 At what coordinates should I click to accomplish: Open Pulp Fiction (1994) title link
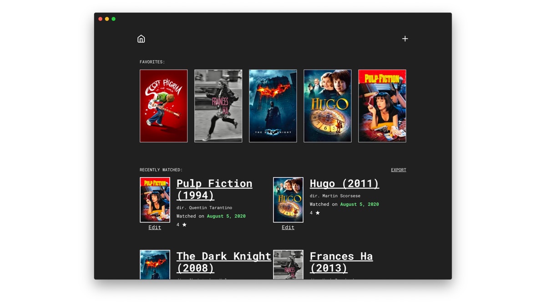coord(214,189)
